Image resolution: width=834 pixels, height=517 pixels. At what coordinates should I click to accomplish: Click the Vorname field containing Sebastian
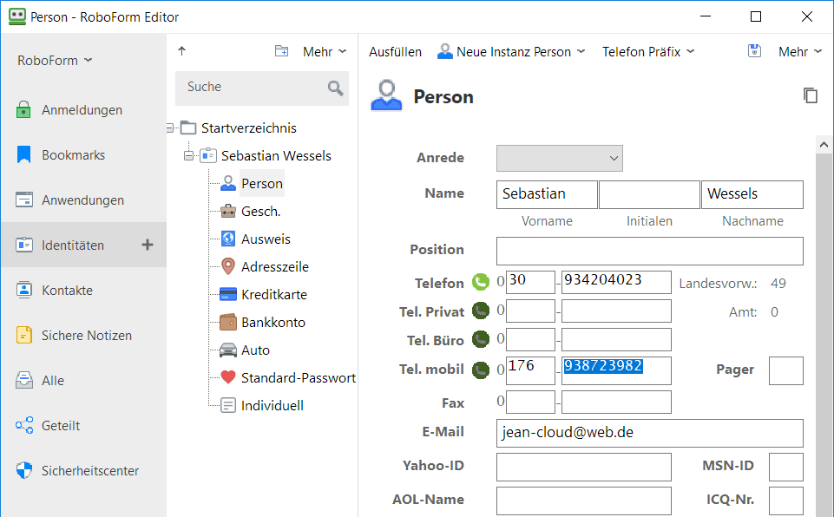(547, 194)
